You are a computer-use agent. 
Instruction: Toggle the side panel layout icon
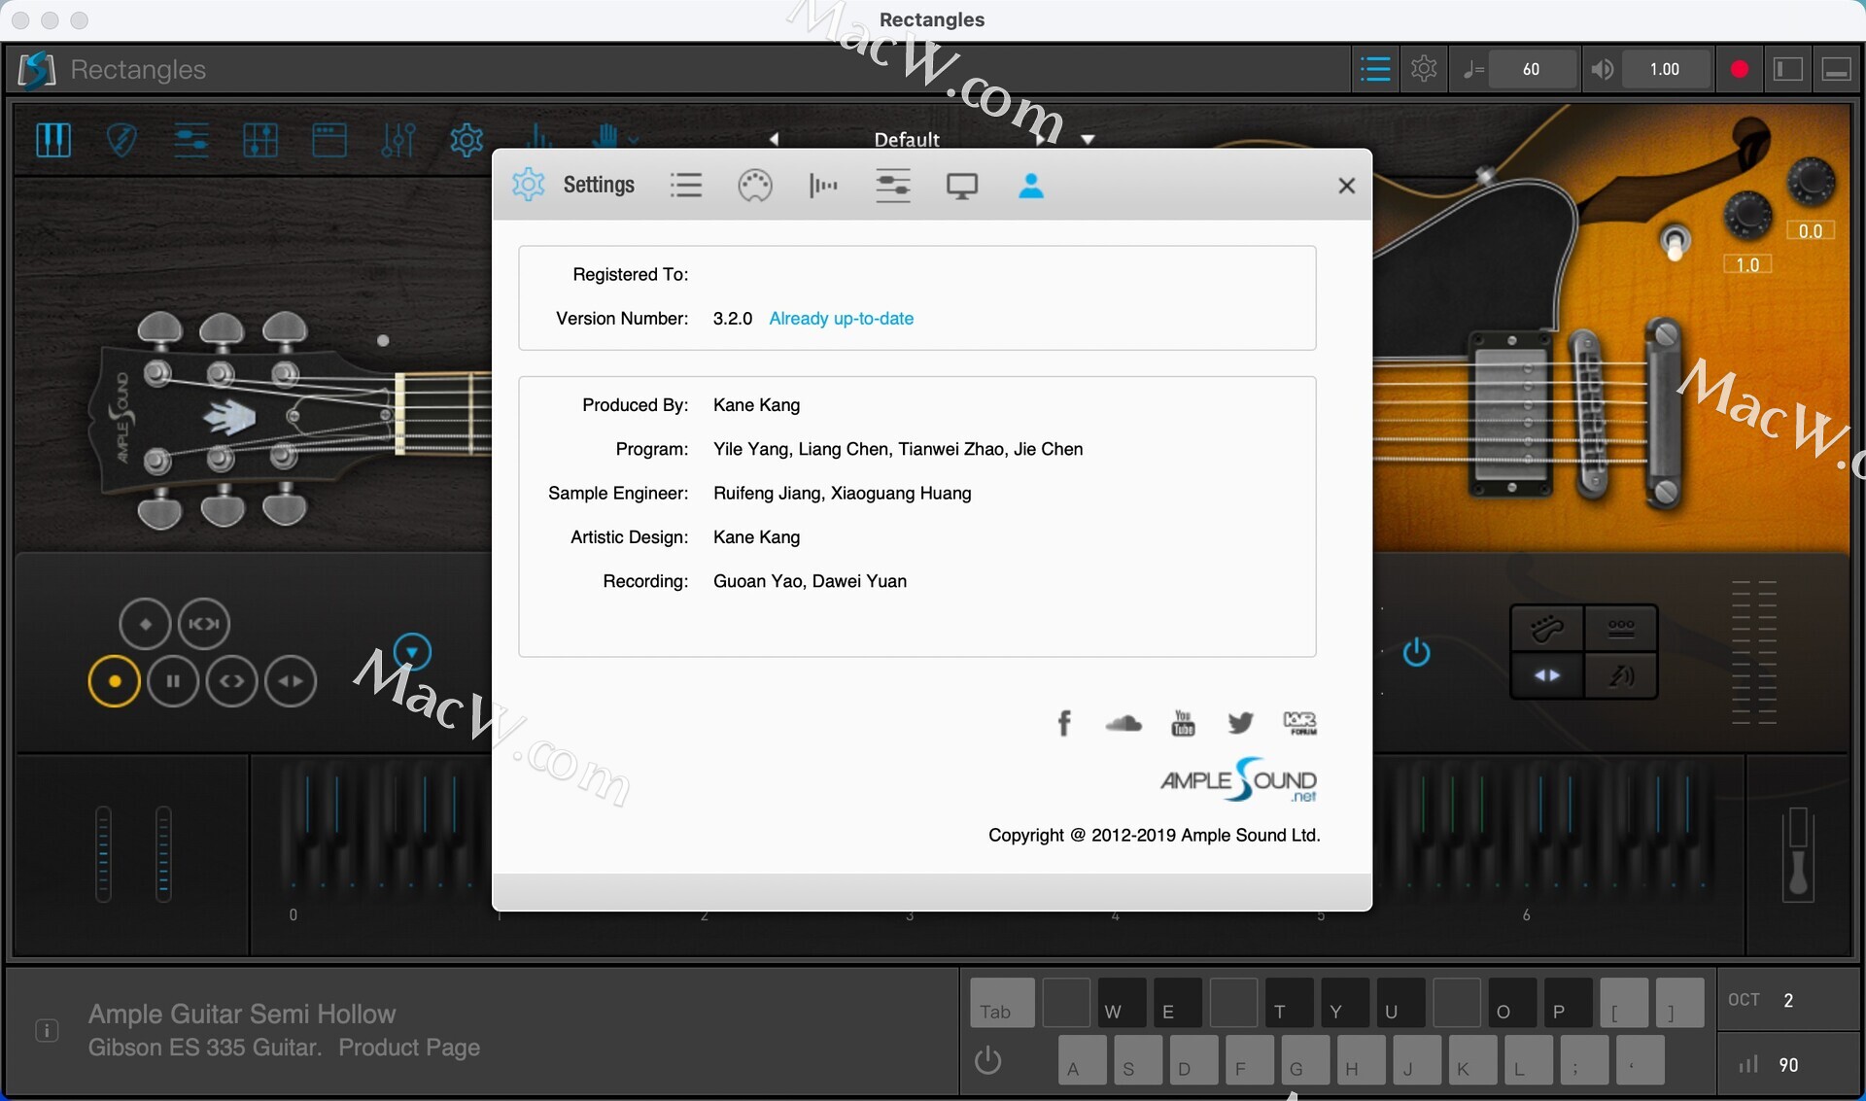click(x=1788, y=69)
